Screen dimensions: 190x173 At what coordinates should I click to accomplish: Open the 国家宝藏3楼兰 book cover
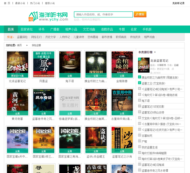44,140
